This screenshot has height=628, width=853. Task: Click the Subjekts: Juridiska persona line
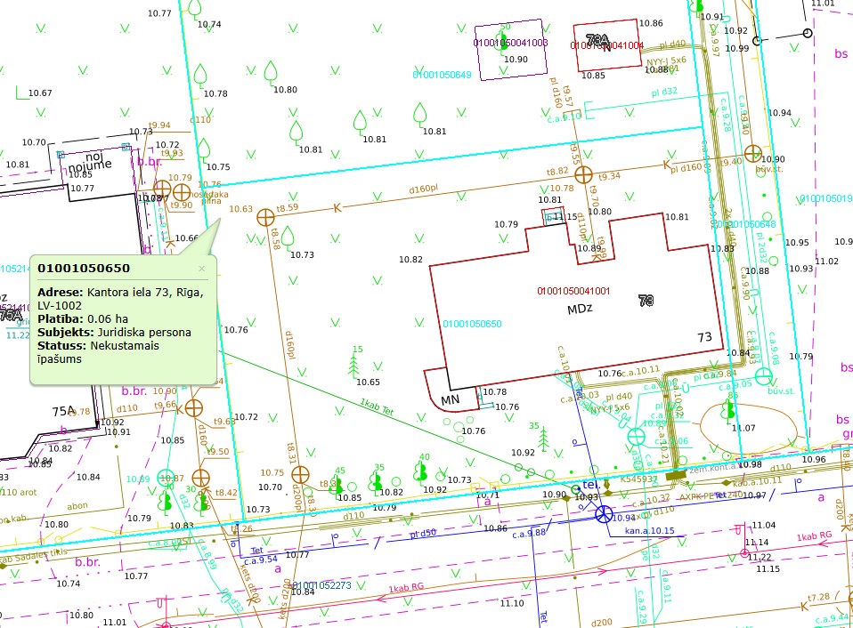(114, 333)
